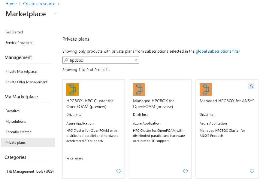Open HPCBOX: HPC Cluster for OpenFOAM title

point(90,103)
